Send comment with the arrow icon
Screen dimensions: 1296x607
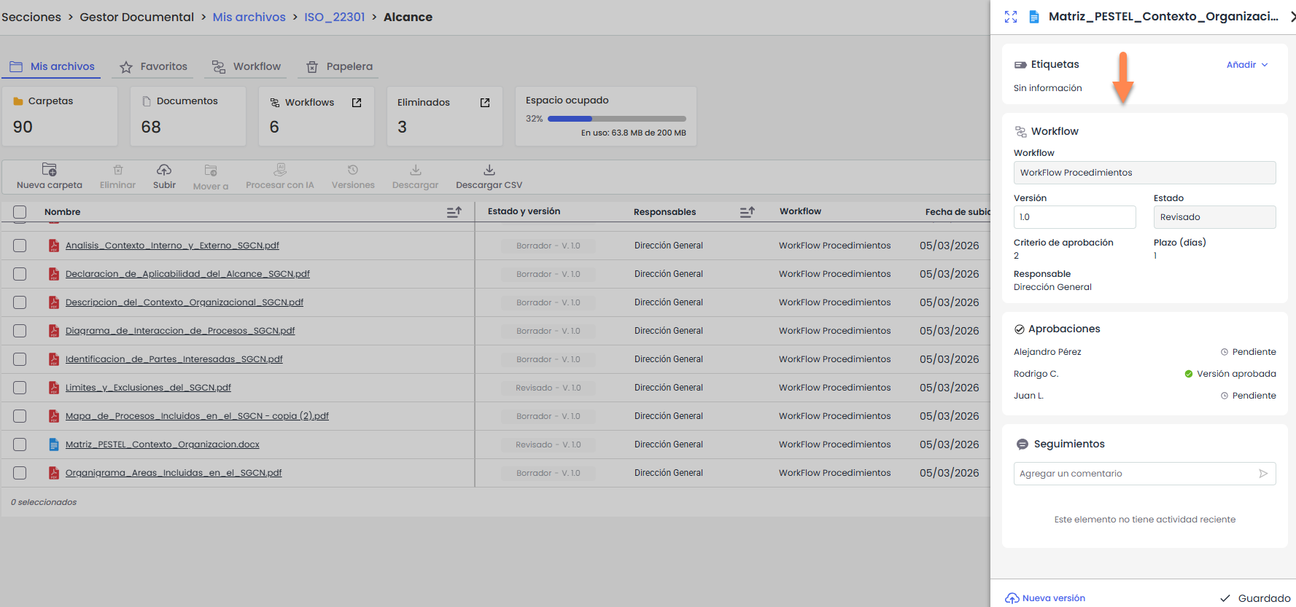click(1263, 474)
